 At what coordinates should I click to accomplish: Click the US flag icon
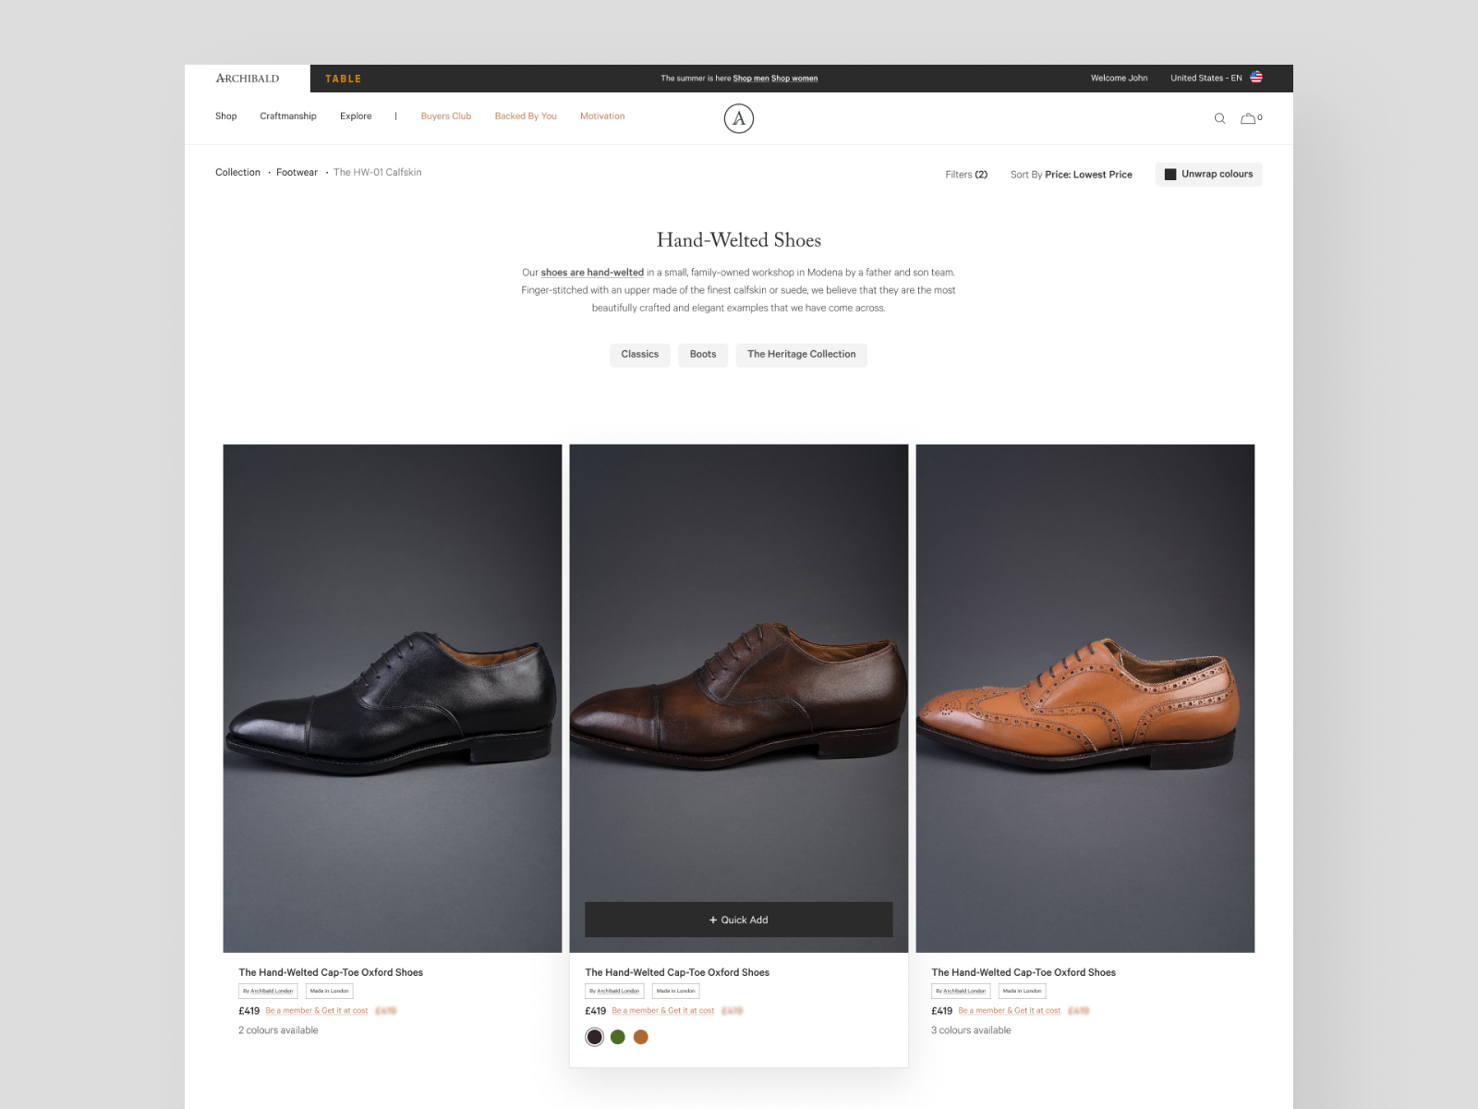[1256, 78]
